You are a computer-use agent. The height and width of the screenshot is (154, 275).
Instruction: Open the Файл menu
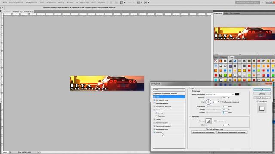(5, 3)
